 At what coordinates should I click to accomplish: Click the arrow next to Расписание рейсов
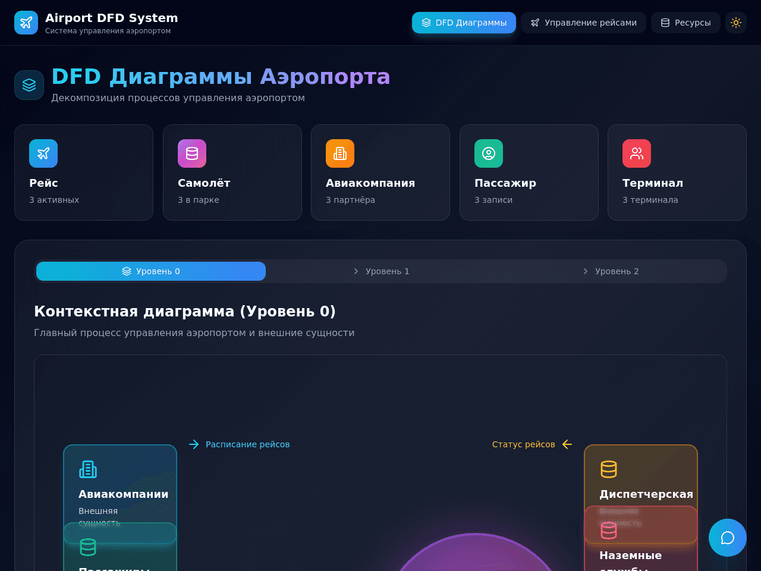[x=194, y=444]
